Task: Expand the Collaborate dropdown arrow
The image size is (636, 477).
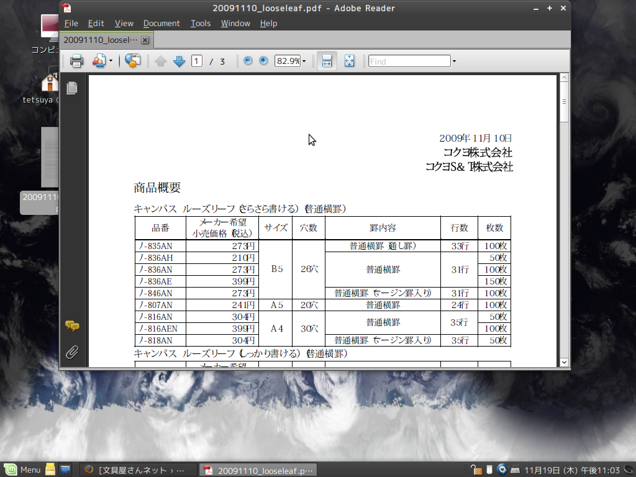Action: click(x=111, y=61)
